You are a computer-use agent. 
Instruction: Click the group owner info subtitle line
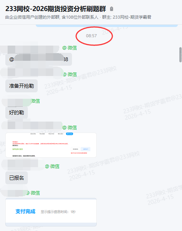[x=78, y=17]
